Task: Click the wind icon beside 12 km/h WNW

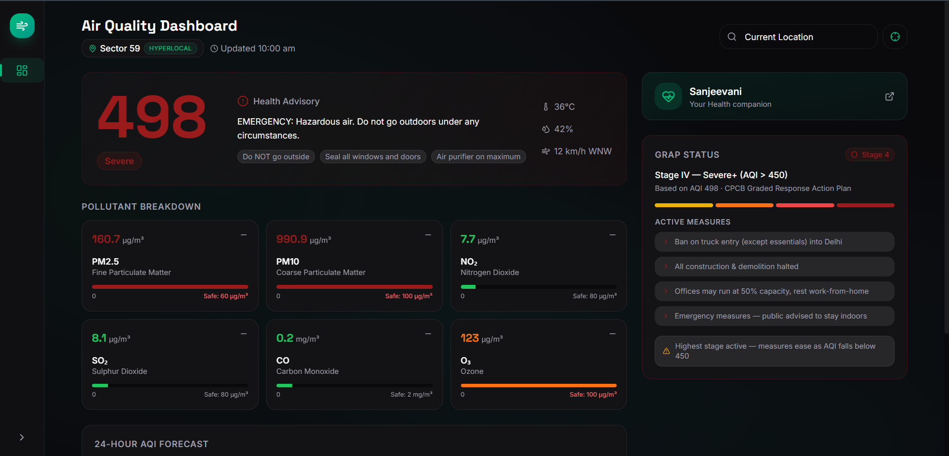Action: coord(545,151)
